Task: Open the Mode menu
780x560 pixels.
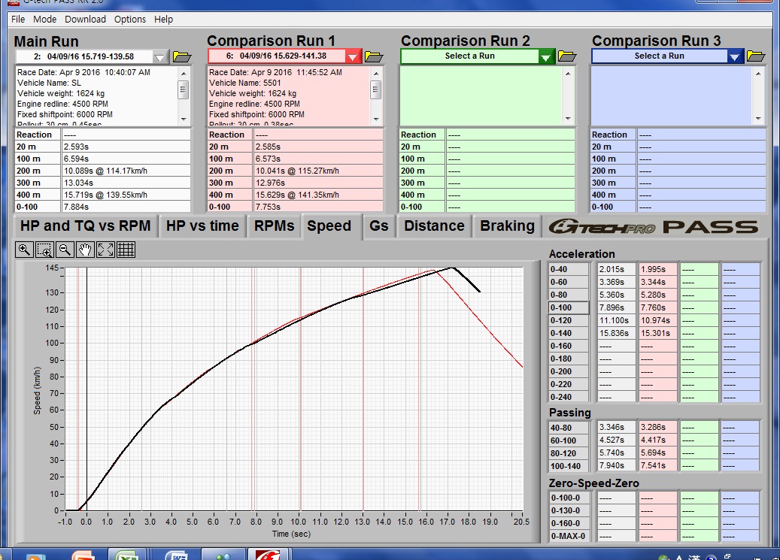Action: [x=45, y=20]
